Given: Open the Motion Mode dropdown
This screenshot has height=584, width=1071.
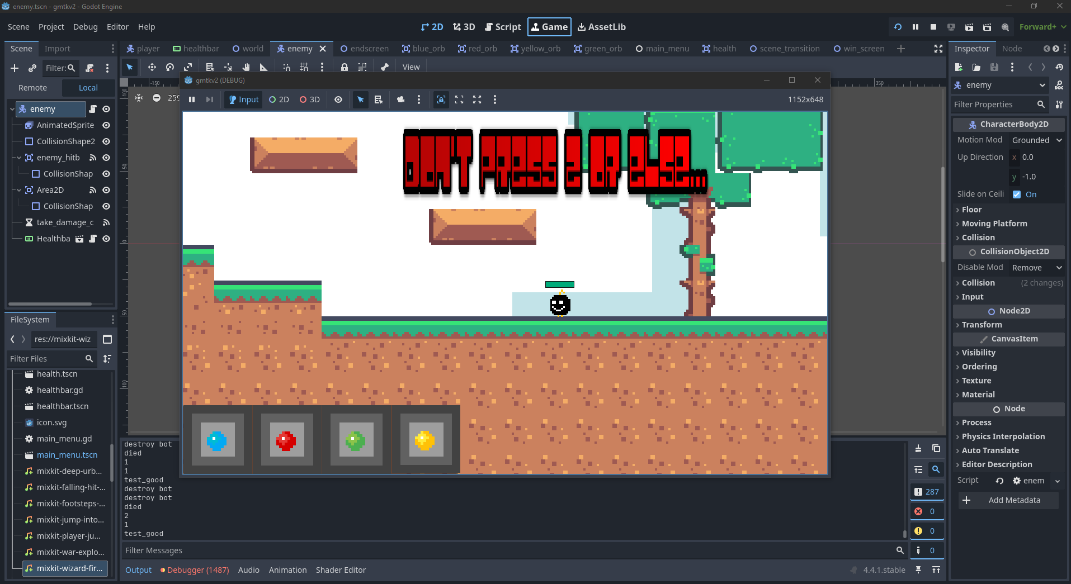Looking at the screenshot, I should [x=1036, y=140].
